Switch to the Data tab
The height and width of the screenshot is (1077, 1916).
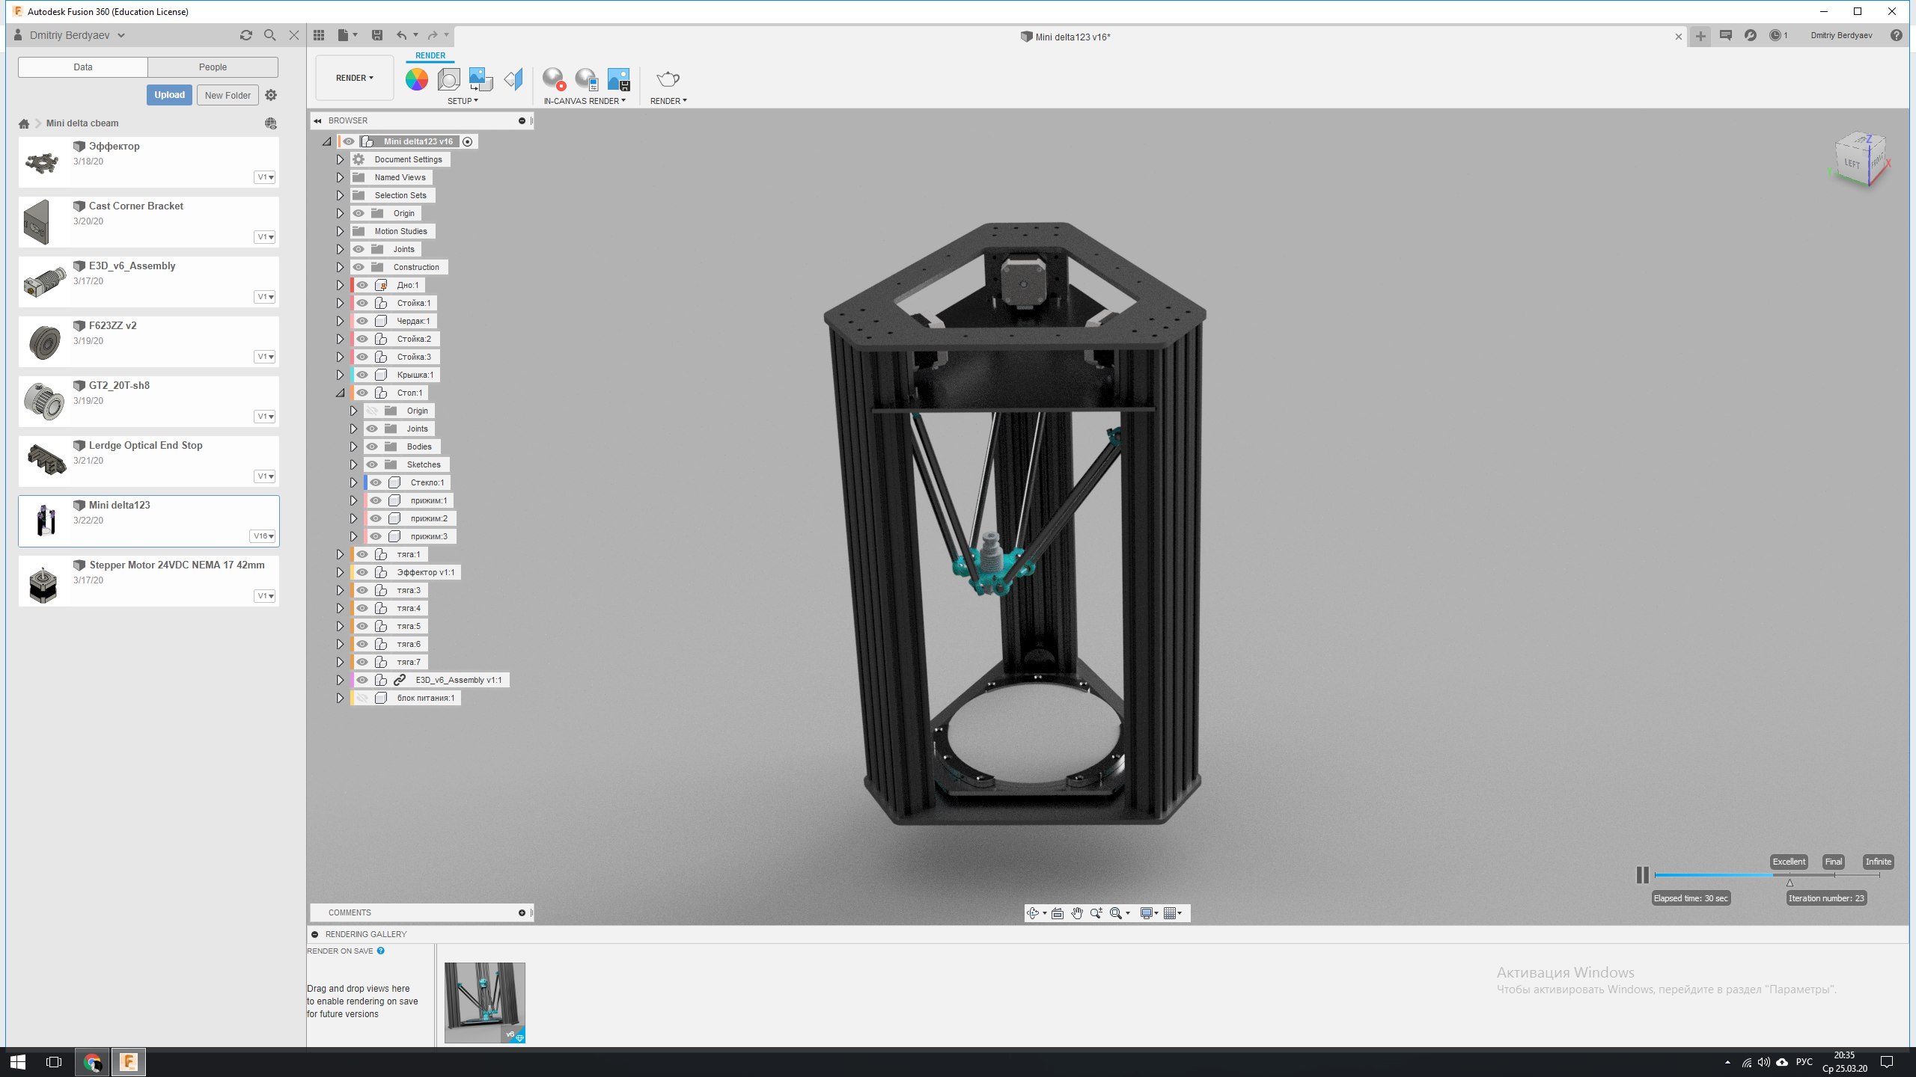pyautogui.click(x=83, y=67)
